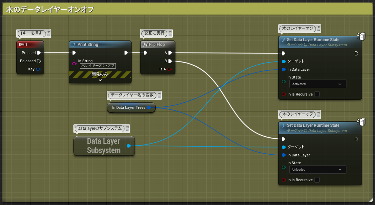This screenshot has width=375, height=205.
Task: Click In State pin on the Unloaded node
Action: coord(284,167)
